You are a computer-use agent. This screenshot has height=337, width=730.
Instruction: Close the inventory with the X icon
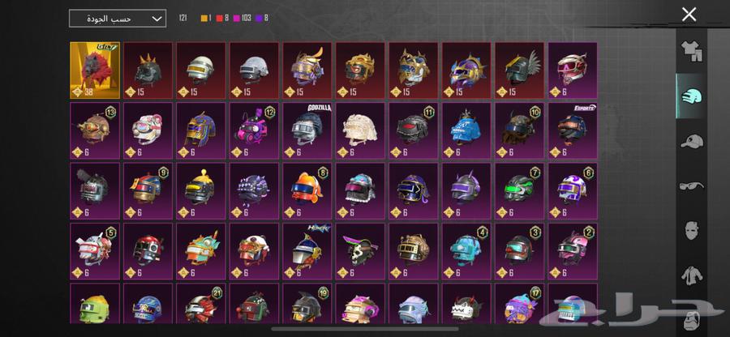(689, 15)
